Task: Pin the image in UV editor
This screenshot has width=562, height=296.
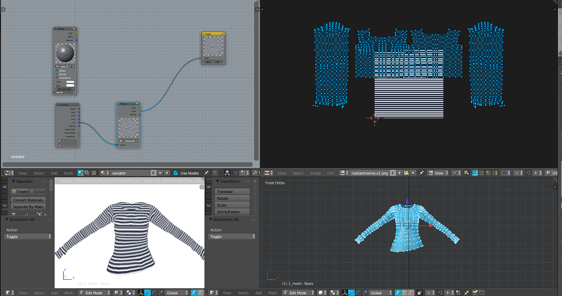Action: 422,173
